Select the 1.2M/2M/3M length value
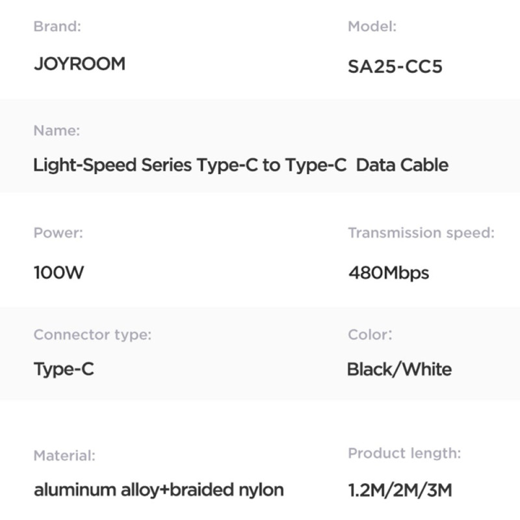Screen dimensions: 520x520 (x=400, y=491)
